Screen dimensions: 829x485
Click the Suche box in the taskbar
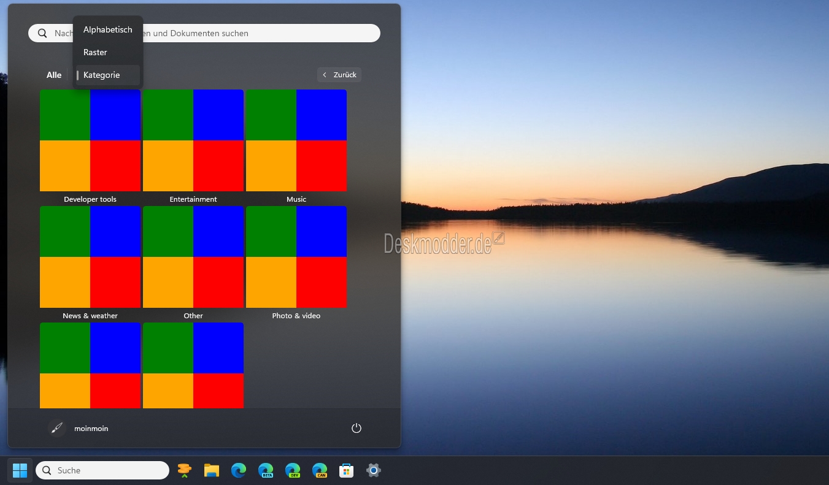[x=102, y=470]
